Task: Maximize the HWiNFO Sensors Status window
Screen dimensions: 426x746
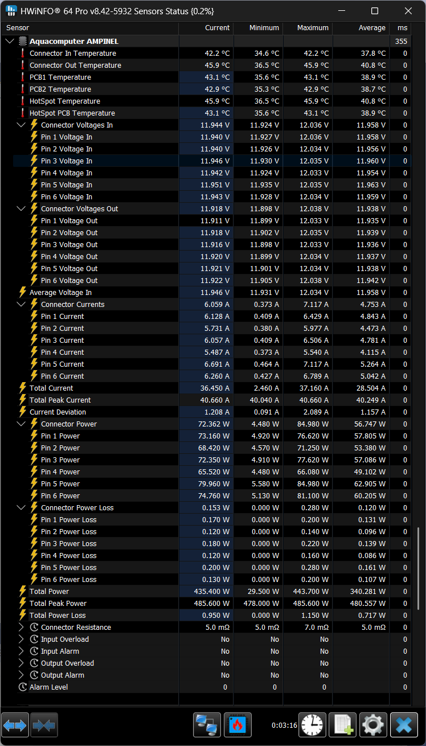Action: (374, 11)
